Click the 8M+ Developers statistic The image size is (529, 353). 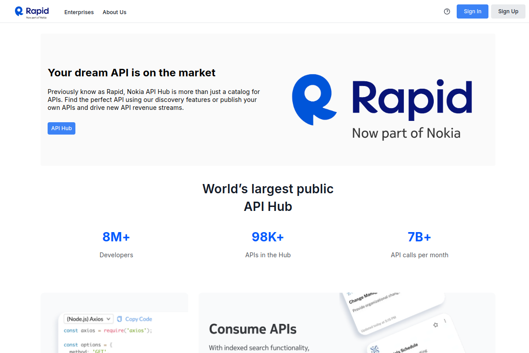point(116,244)
